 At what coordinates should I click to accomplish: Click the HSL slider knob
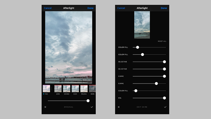tap(164, 98)
